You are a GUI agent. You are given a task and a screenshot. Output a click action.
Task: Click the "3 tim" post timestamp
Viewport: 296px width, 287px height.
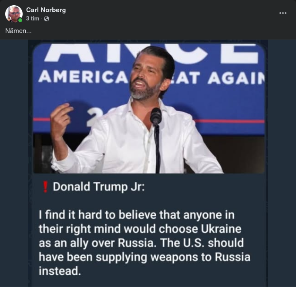click(x=32, y=19)
